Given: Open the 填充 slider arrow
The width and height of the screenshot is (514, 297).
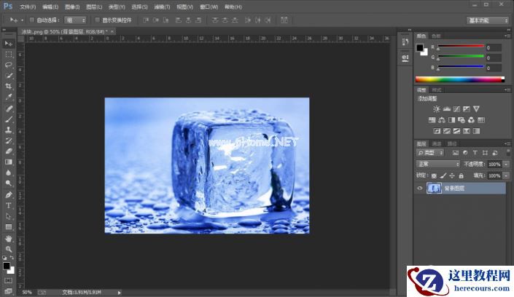Looking at the screenshot, I should pos(507,176).
